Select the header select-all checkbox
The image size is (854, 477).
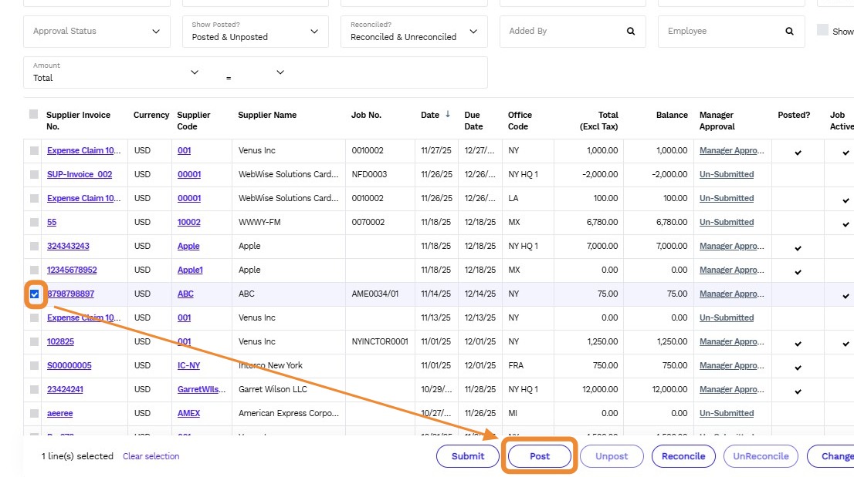pos(33,115)
